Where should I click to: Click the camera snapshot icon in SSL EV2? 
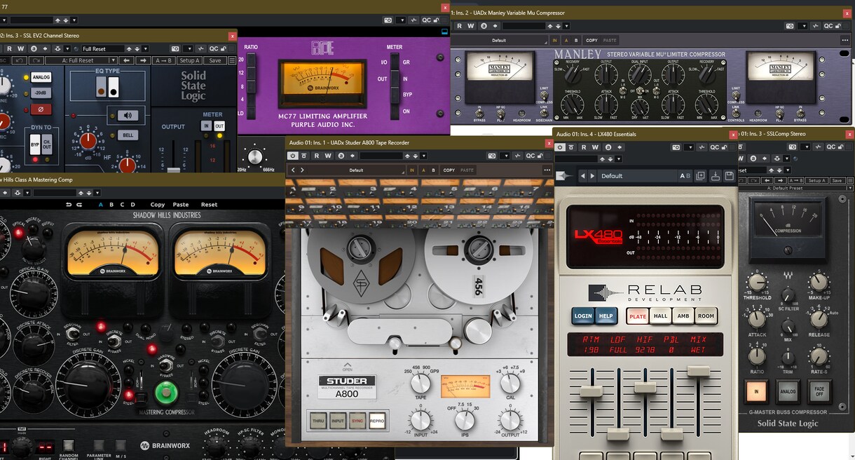175,49
